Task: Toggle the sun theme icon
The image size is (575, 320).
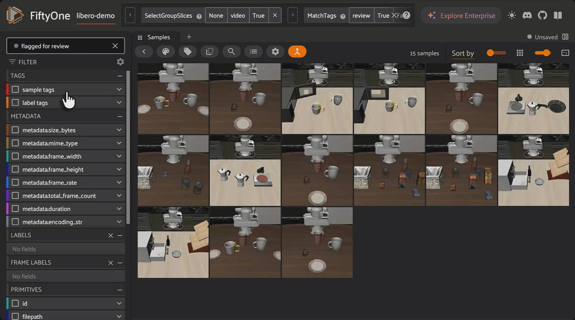Action: pos(512,15)
